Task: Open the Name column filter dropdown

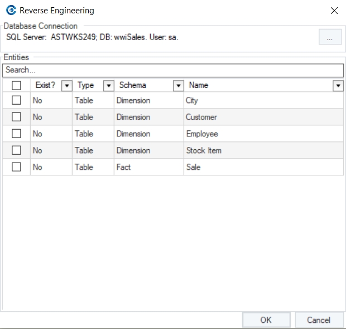Action: pyautogui.click(x=338, y=86)
